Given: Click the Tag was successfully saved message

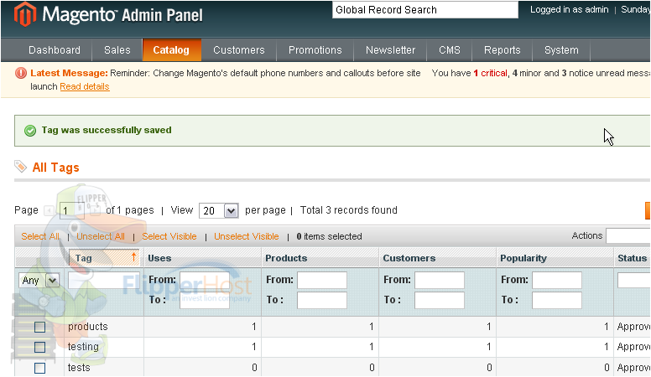Looking at the screenshot, I should (107, 130).
